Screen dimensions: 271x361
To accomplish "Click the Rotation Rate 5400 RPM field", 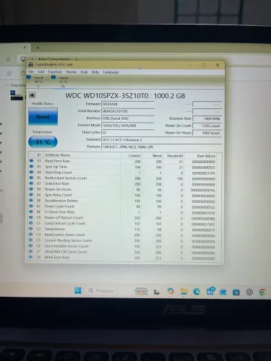I will click(x=207, y=118).
